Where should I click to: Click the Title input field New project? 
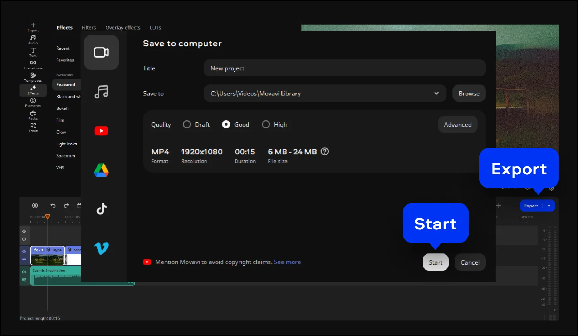[x=344, y=68]
